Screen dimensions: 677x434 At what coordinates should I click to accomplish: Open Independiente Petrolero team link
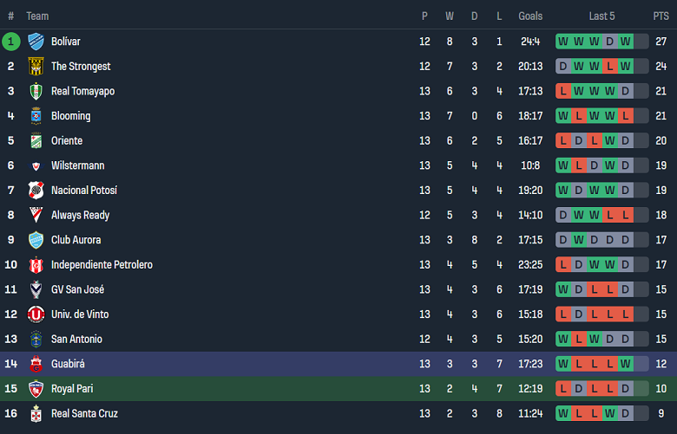[102, 265]
